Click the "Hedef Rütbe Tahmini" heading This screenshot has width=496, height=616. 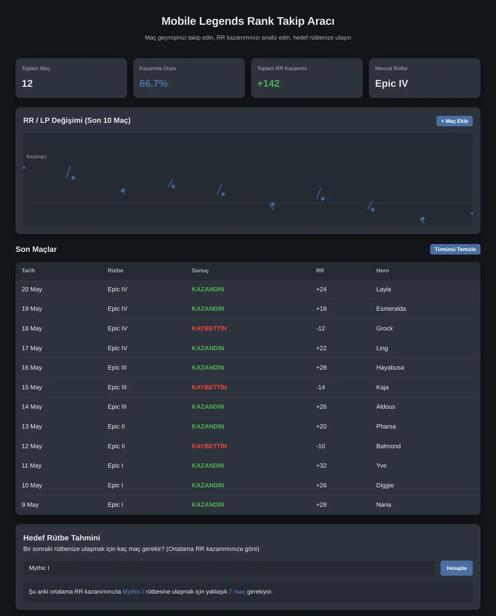pos(62,538)
